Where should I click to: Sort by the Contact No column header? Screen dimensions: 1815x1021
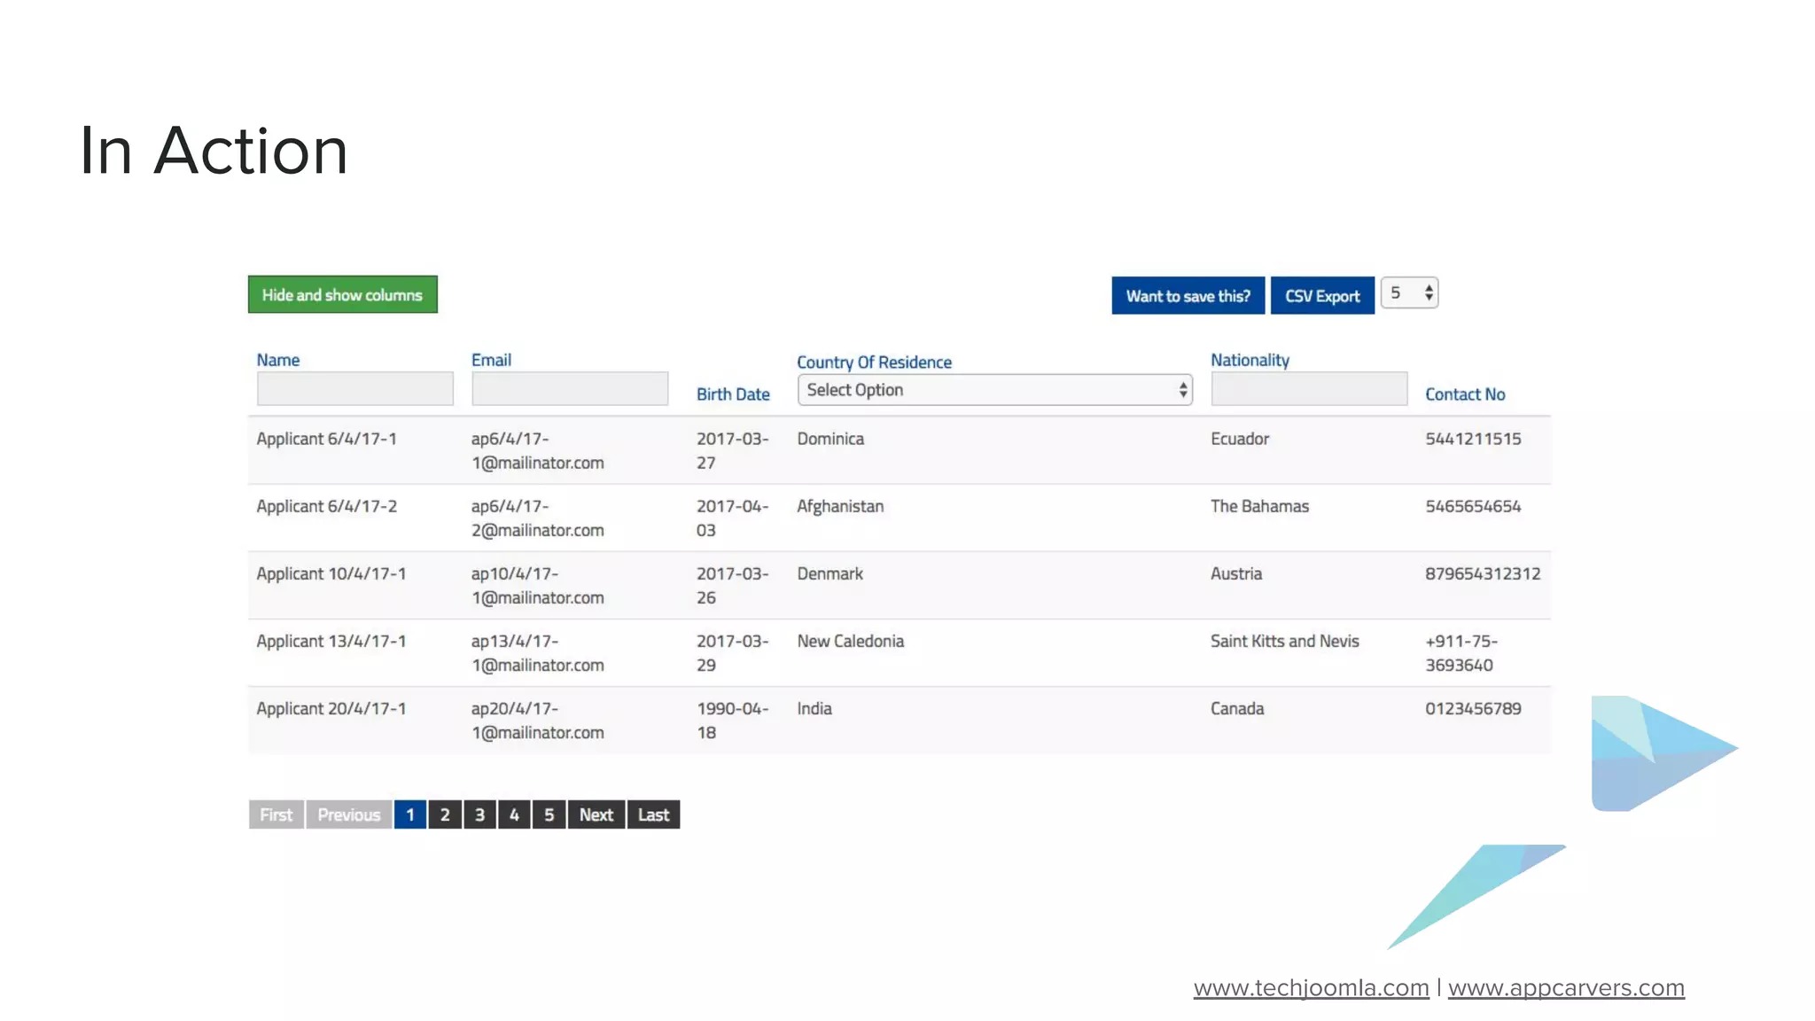point(1464,394)
